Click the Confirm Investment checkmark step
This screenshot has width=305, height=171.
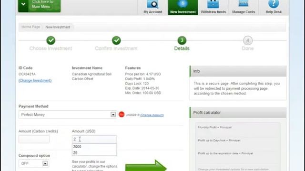tap(116, 40)
